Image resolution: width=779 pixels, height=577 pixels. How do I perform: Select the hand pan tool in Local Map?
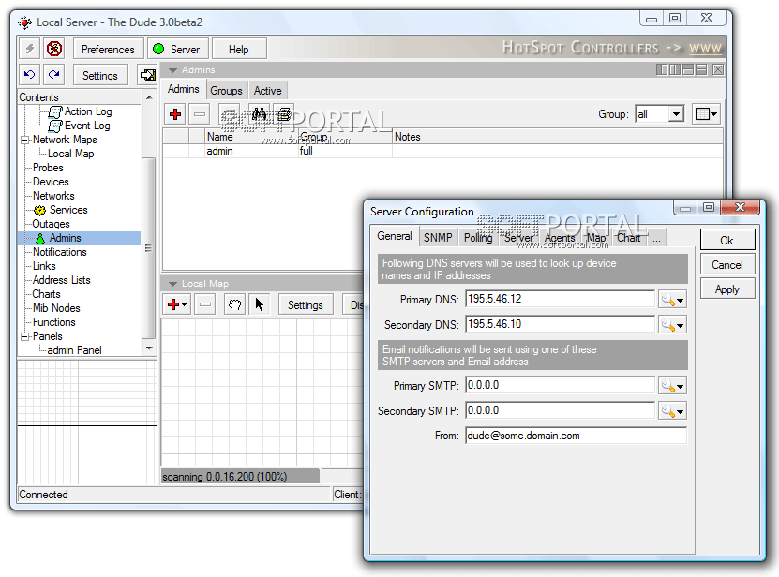tap(234, 304)
